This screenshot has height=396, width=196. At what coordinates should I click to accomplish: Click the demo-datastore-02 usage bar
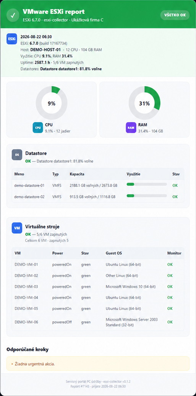point(147,196)
